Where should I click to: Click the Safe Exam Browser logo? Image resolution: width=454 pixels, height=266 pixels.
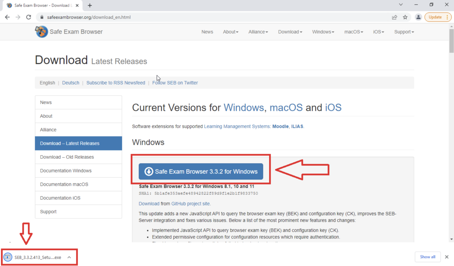pyautogui.click(x=41, y=32)
